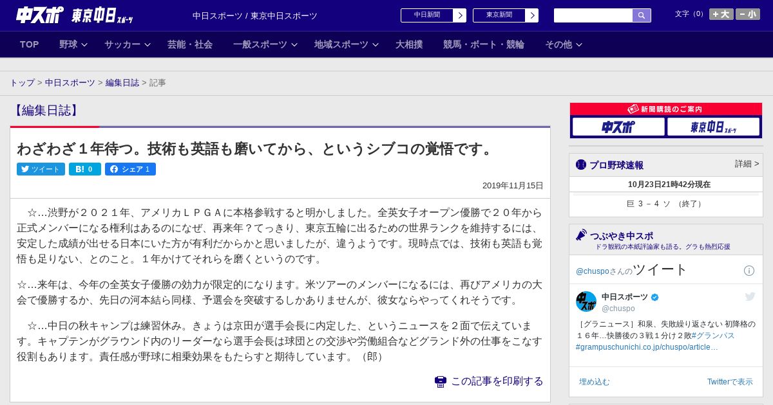Click the search magnifier button
Screen dimensions: 773x405
642,15
